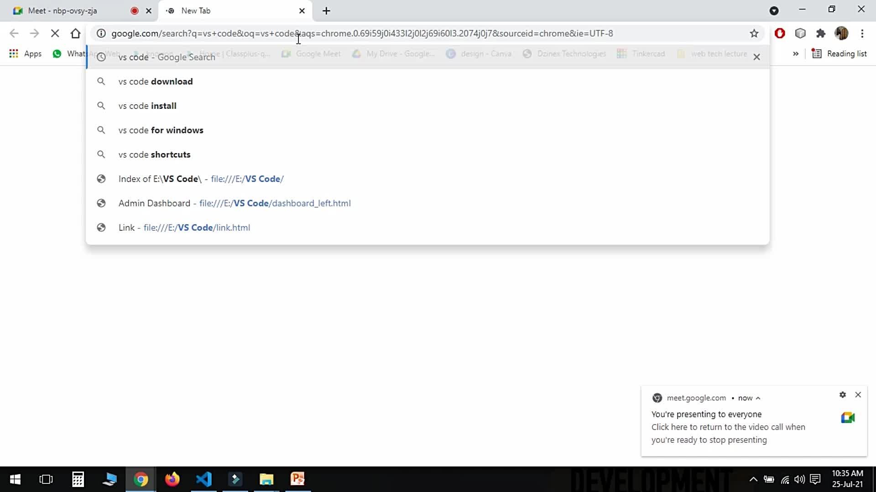Open network settings in the tray
The width and height of the screenshot is (876, 492).
tap(785, 479)
